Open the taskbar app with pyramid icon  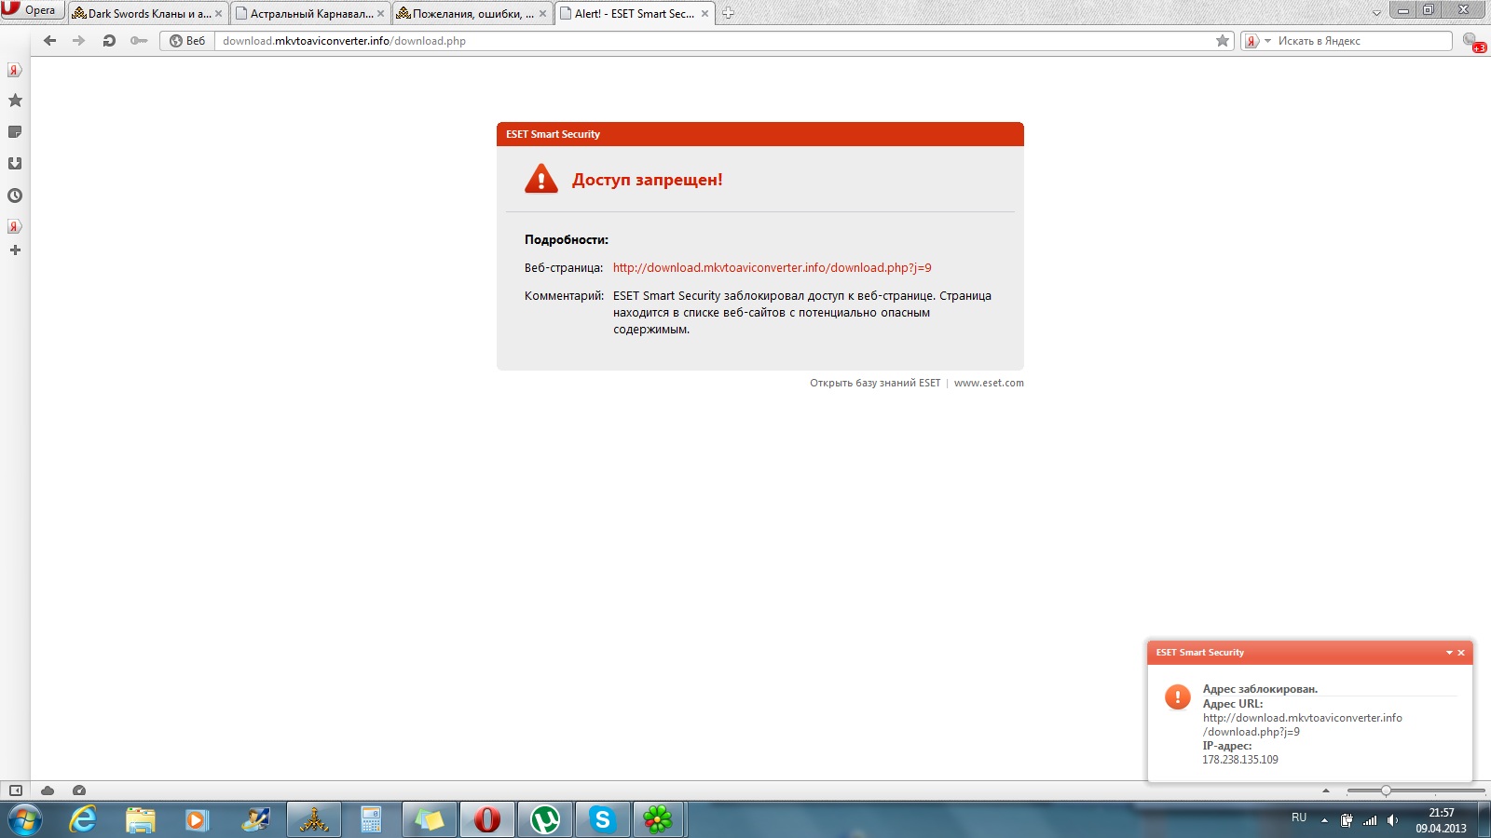click(314, 819)
